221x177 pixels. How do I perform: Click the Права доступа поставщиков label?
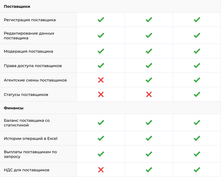pyautogui.click(x=33, y=66)
